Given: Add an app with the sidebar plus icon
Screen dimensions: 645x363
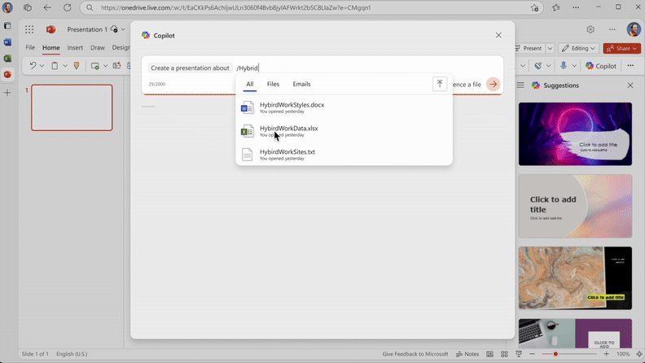Looking at the screenshot, I should pos(7,93).
